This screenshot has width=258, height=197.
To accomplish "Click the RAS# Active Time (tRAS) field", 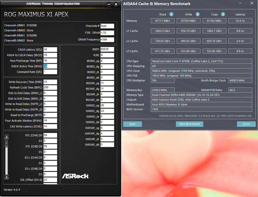I will pos(50,66).
